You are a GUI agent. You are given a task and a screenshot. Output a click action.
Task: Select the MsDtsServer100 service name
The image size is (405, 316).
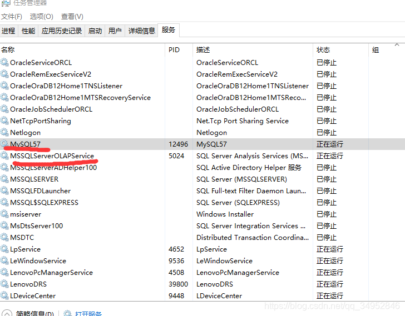(x=36, y=226)
